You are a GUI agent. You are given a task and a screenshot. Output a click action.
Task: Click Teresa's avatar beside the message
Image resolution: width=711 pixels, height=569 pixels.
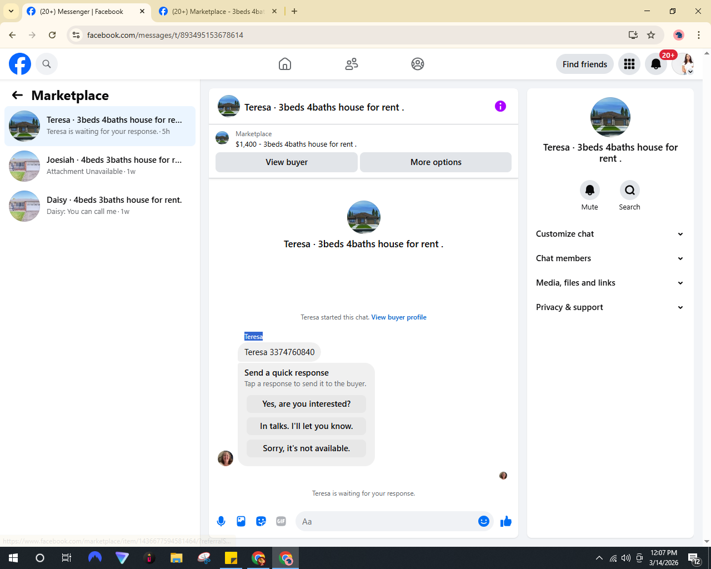point(226,458)
